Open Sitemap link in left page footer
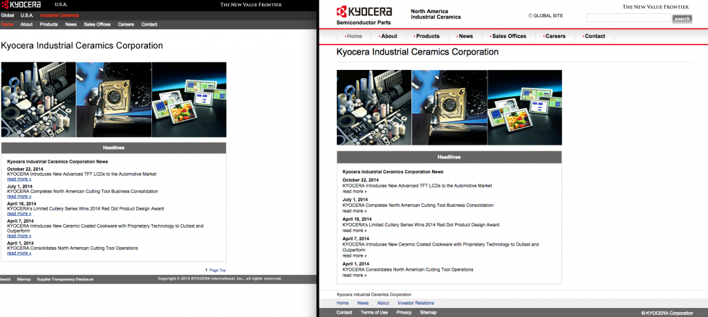The width and height of the screenshot is (708, 317). (x=24, y=280)
